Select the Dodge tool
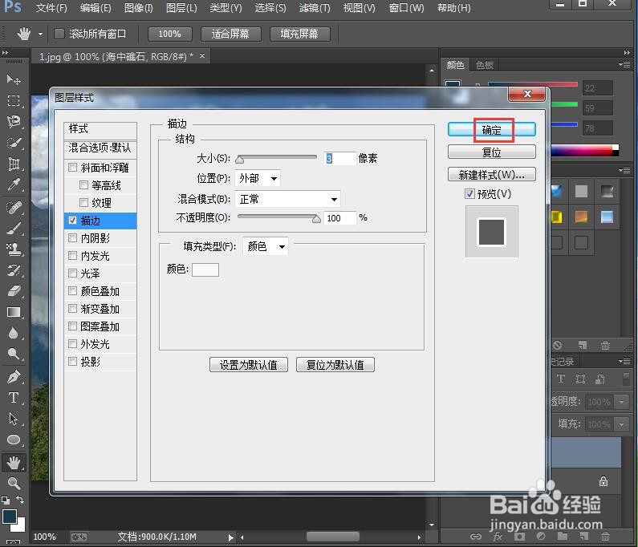The width and height of the screenshot is (638, 547). pyautogui.click(x=14, y=355)
